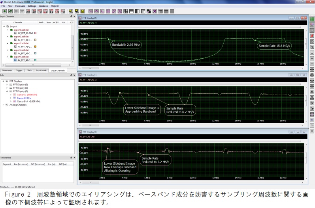This screenshot has height=208, width=315.
Task: Click the Segment column in Timestamps table
Action: [7, 164]
